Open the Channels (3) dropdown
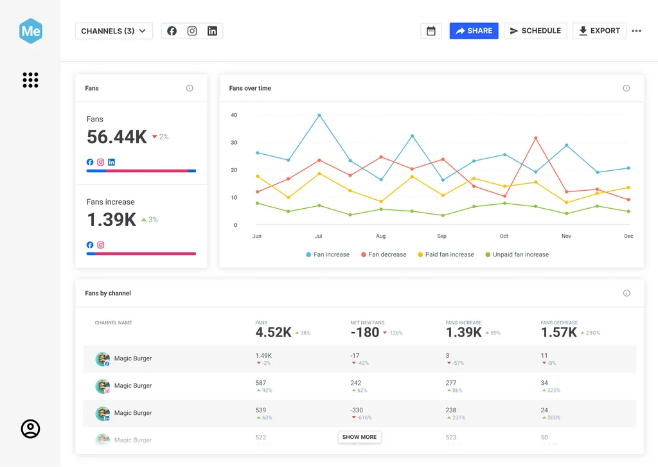 pyautogui.click(x=114, y=30)
